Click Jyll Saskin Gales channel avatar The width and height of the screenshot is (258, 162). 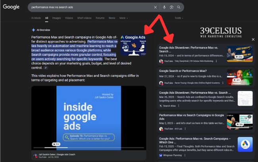pos(35,156)
